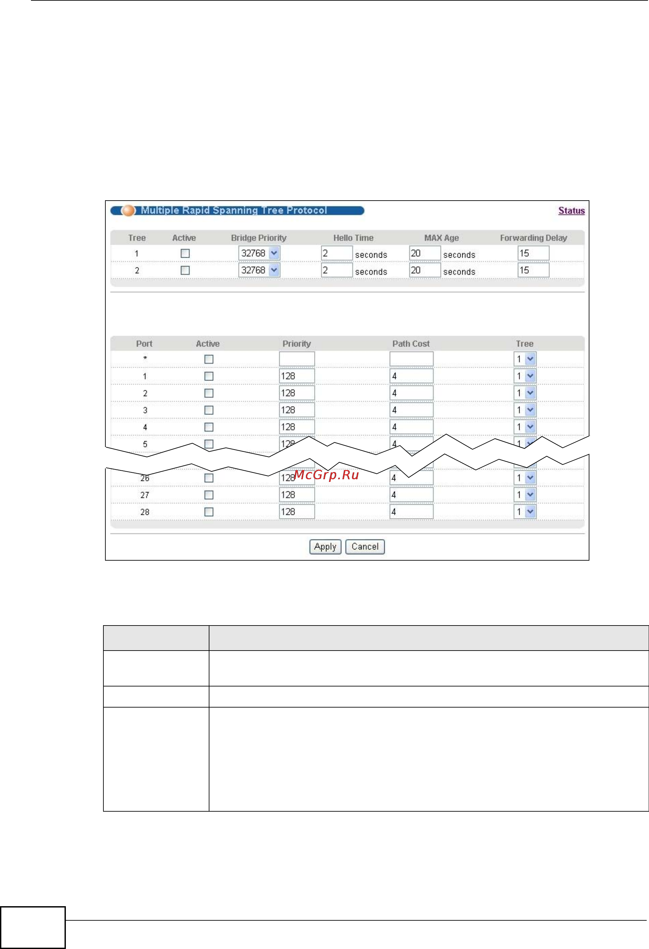This screenshot has height=949, width=649.
Task: Click Priority field for port 1
Action: (x=297, y=376)
